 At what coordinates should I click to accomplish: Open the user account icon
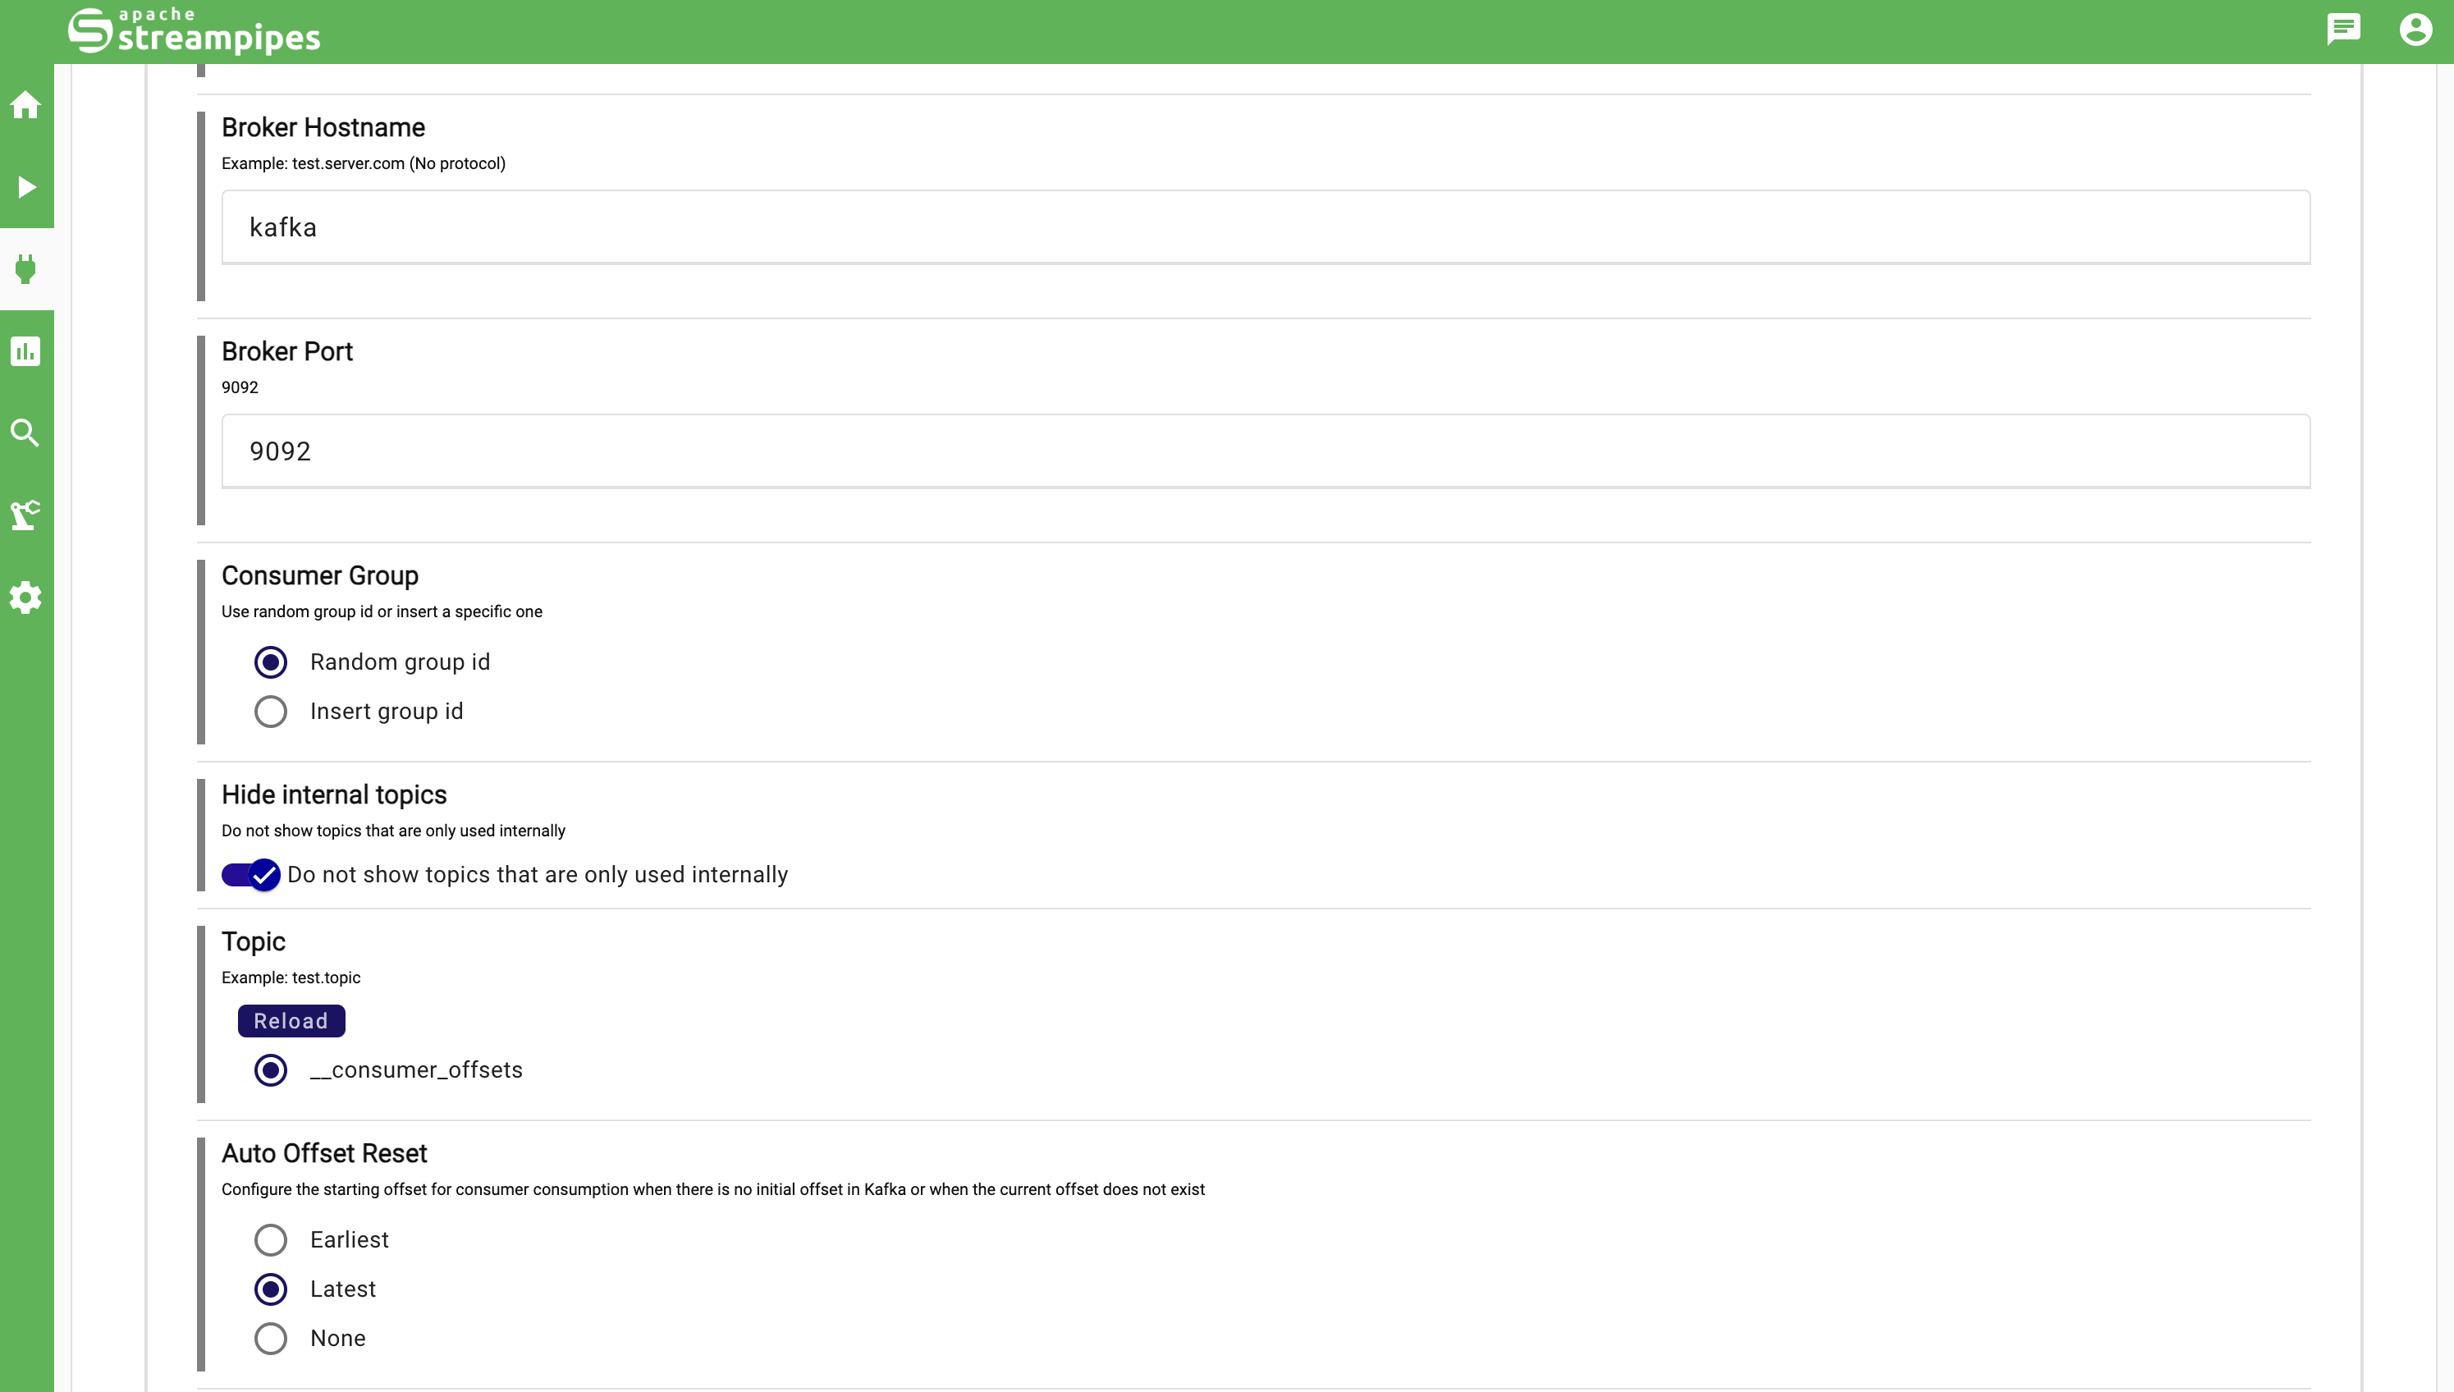pyautogui.click(x=2415, y=30)
